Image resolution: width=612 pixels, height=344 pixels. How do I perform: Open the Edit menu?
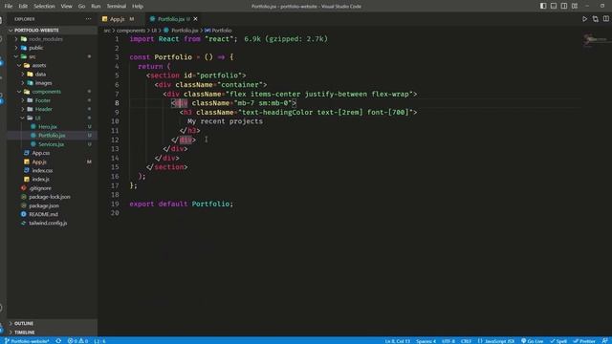23,6
